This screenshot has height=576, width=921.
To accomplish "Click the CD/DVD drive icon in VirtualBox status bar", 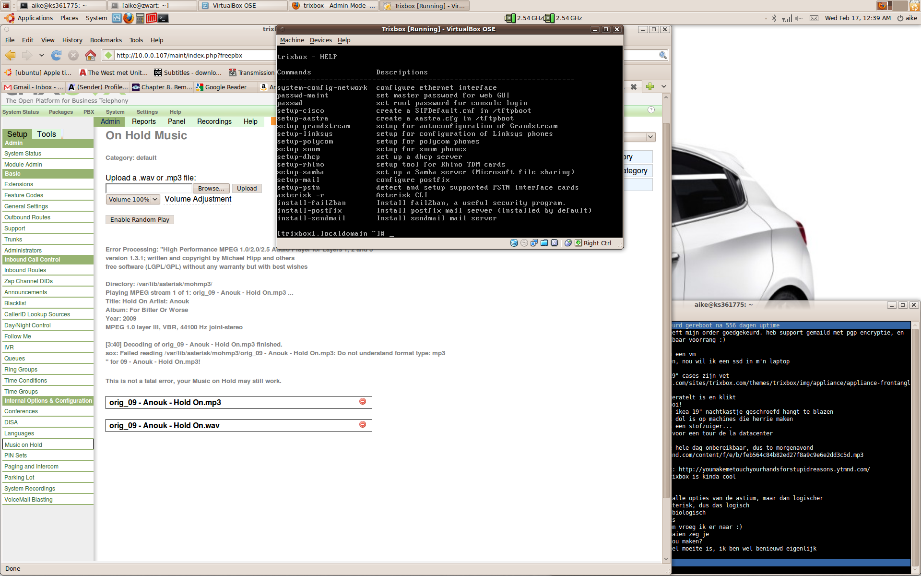I will (524, 243).
